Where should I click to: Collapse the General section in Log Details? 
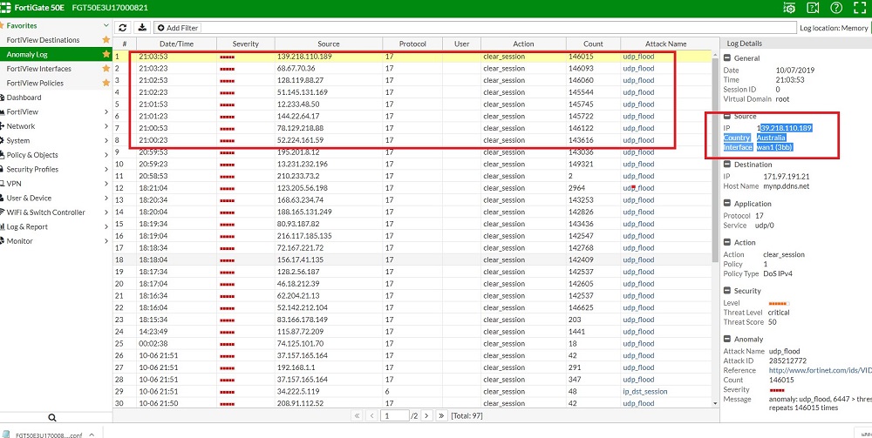[x=727, y=58]
